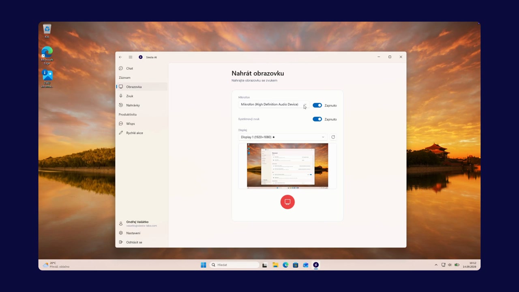Expand the Mikrofon device dropdown

274,105
